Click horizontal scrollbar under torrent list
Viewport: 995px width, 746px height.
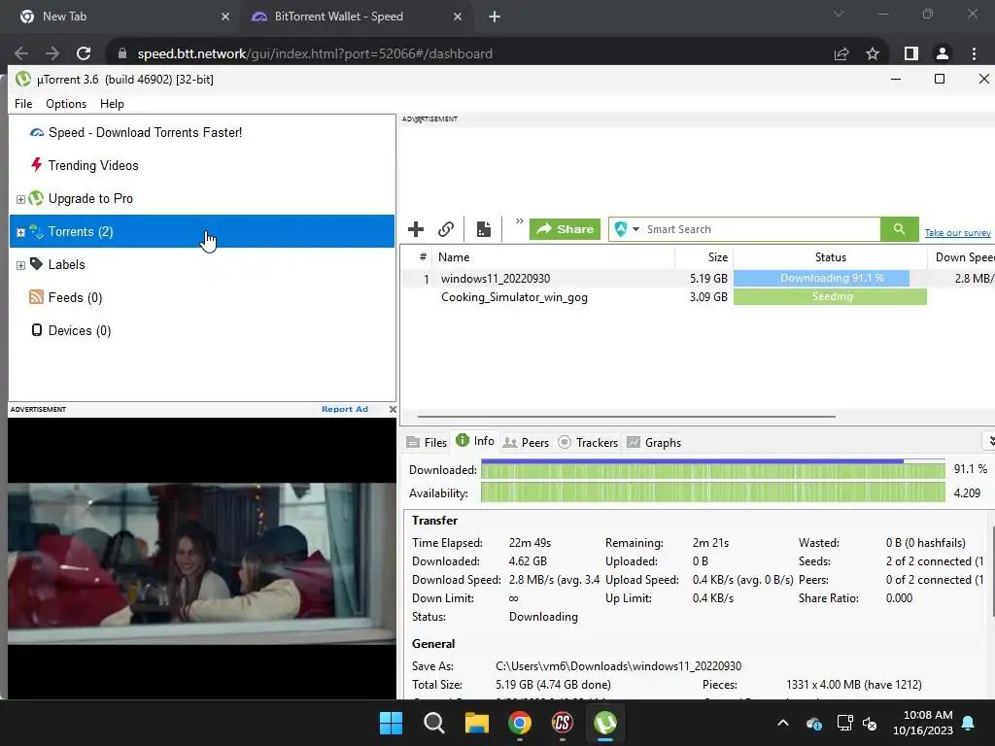(x=627, y=417)
